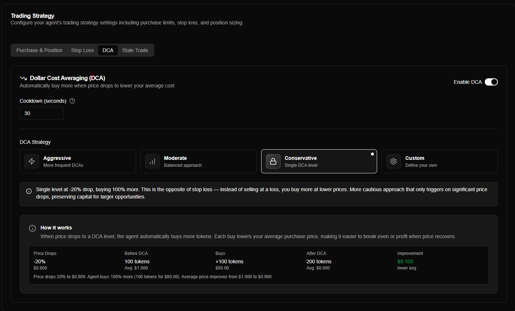Go to the Stale Trade tab

pos(135,50)
